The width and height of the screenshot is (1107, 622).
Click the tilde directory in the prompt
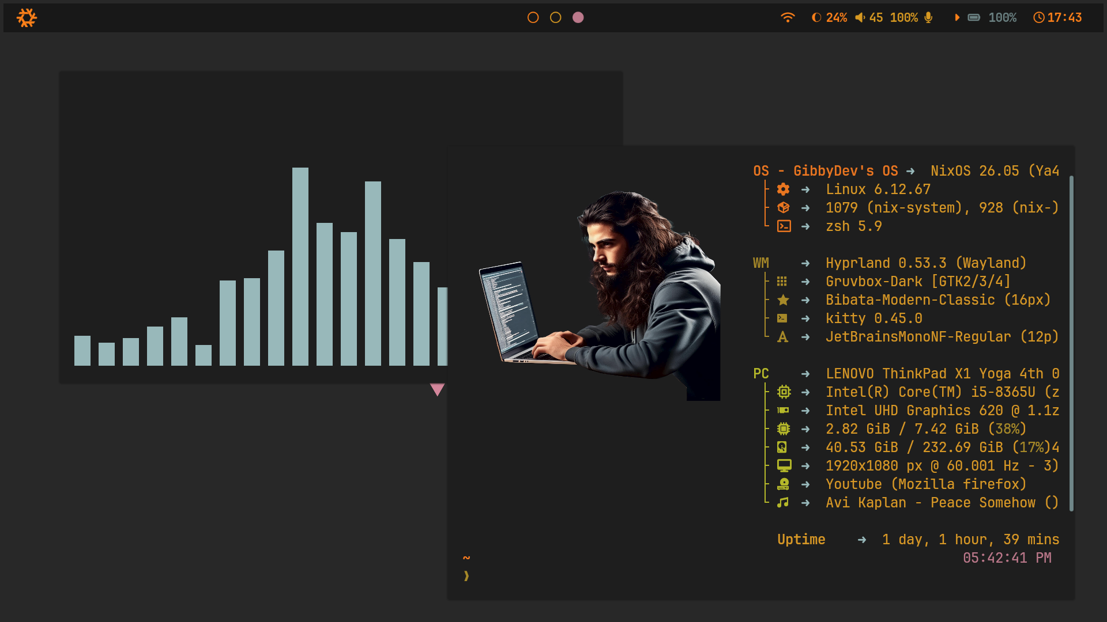tap(466, 558)
